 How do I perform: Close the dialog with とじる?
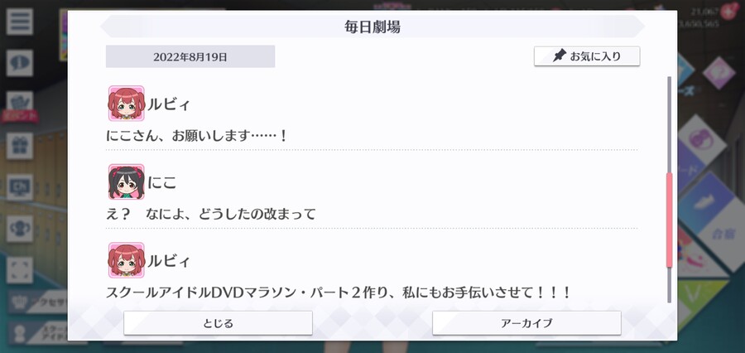[218, 323]
